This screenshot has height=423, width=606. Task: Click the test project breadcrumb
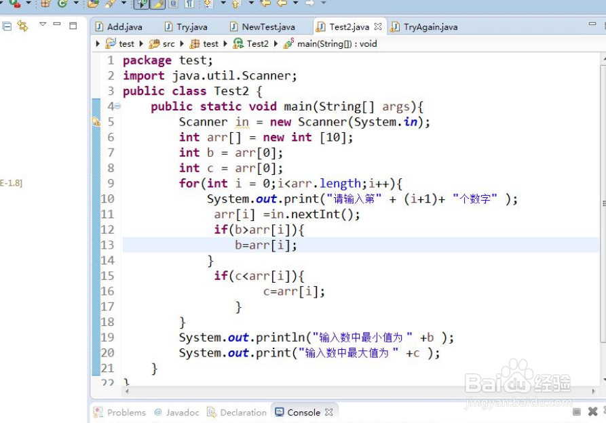(x=120, y=43)
